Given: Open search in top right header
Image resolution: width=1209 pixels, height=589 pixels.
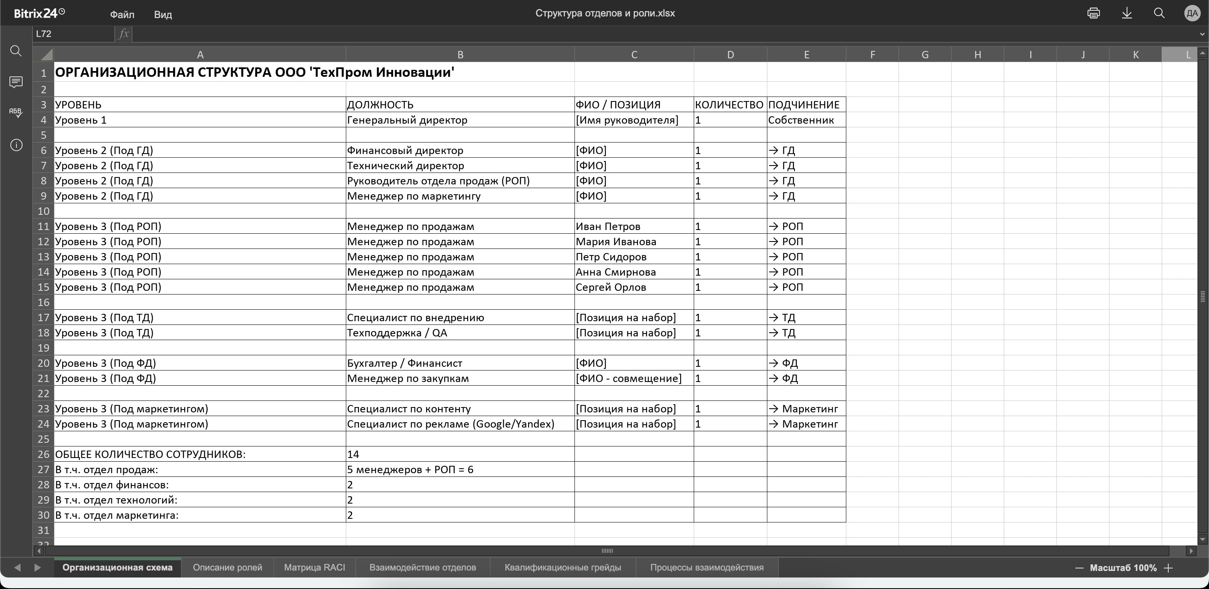Looking at the screenshot, I should 1159,13.
